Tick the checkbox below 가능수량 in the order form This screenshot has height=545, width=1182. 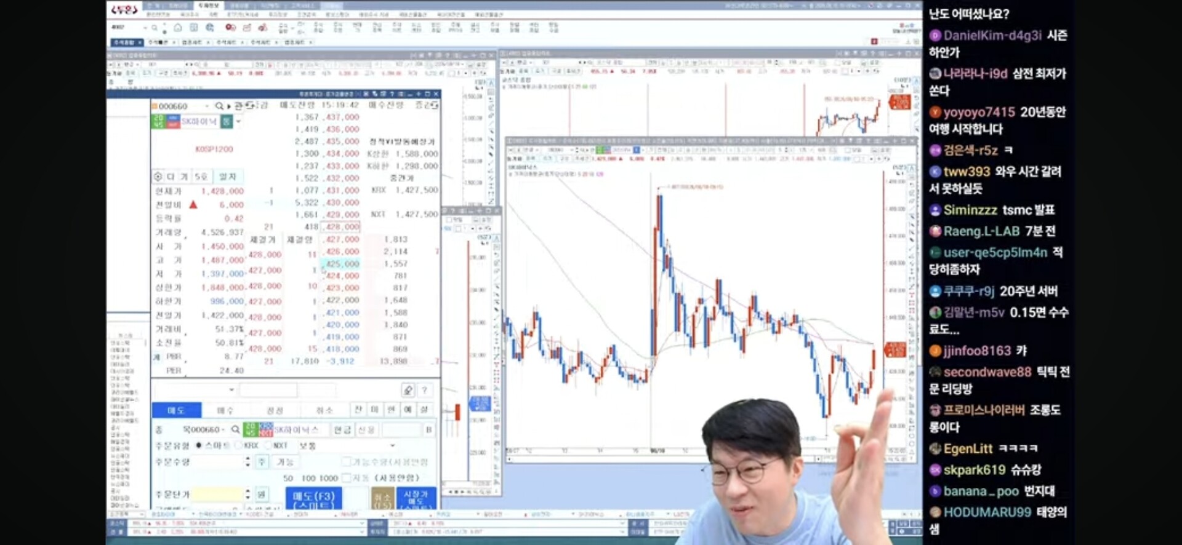346,478
